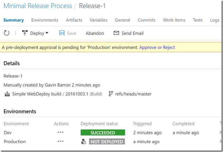Open the Minimal Release Process breadcrumb link
Image resolution: width=223 pixels, height=152 pixels.
click(38, 6)
